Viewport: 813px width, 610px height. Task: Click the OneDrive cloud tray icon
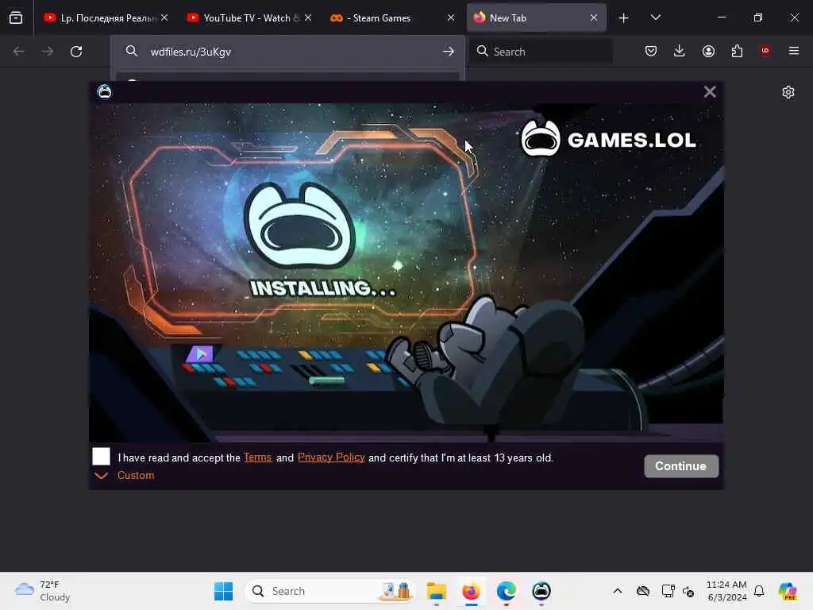(643, 591)
